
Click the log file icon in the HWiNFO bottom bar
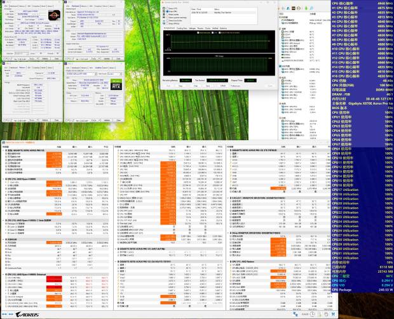[320, 314]
